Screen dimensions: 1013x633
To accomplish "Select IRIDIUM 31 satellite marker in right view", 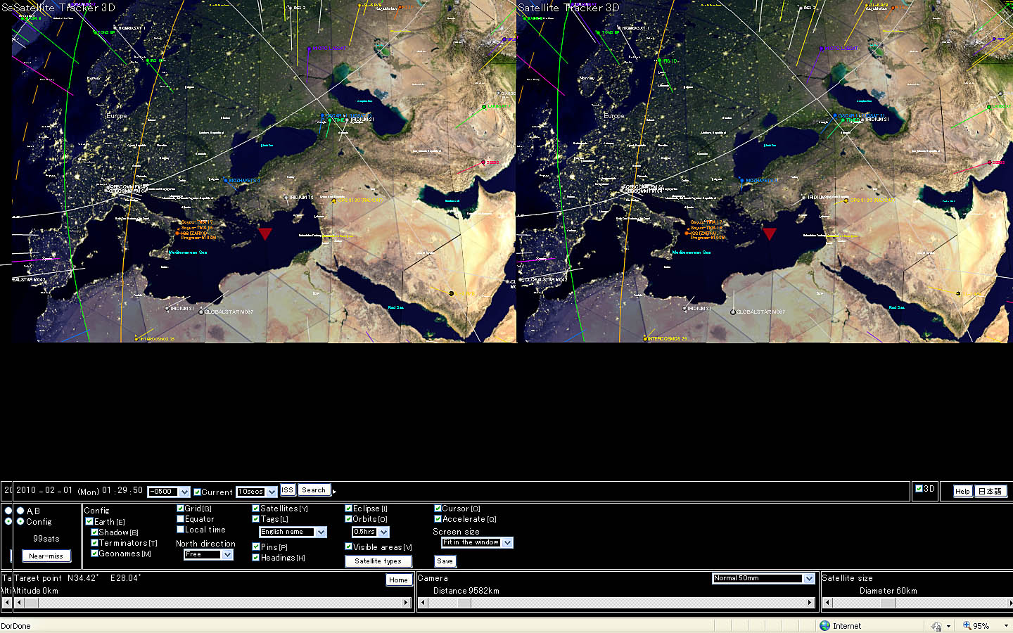I will 684,308.
